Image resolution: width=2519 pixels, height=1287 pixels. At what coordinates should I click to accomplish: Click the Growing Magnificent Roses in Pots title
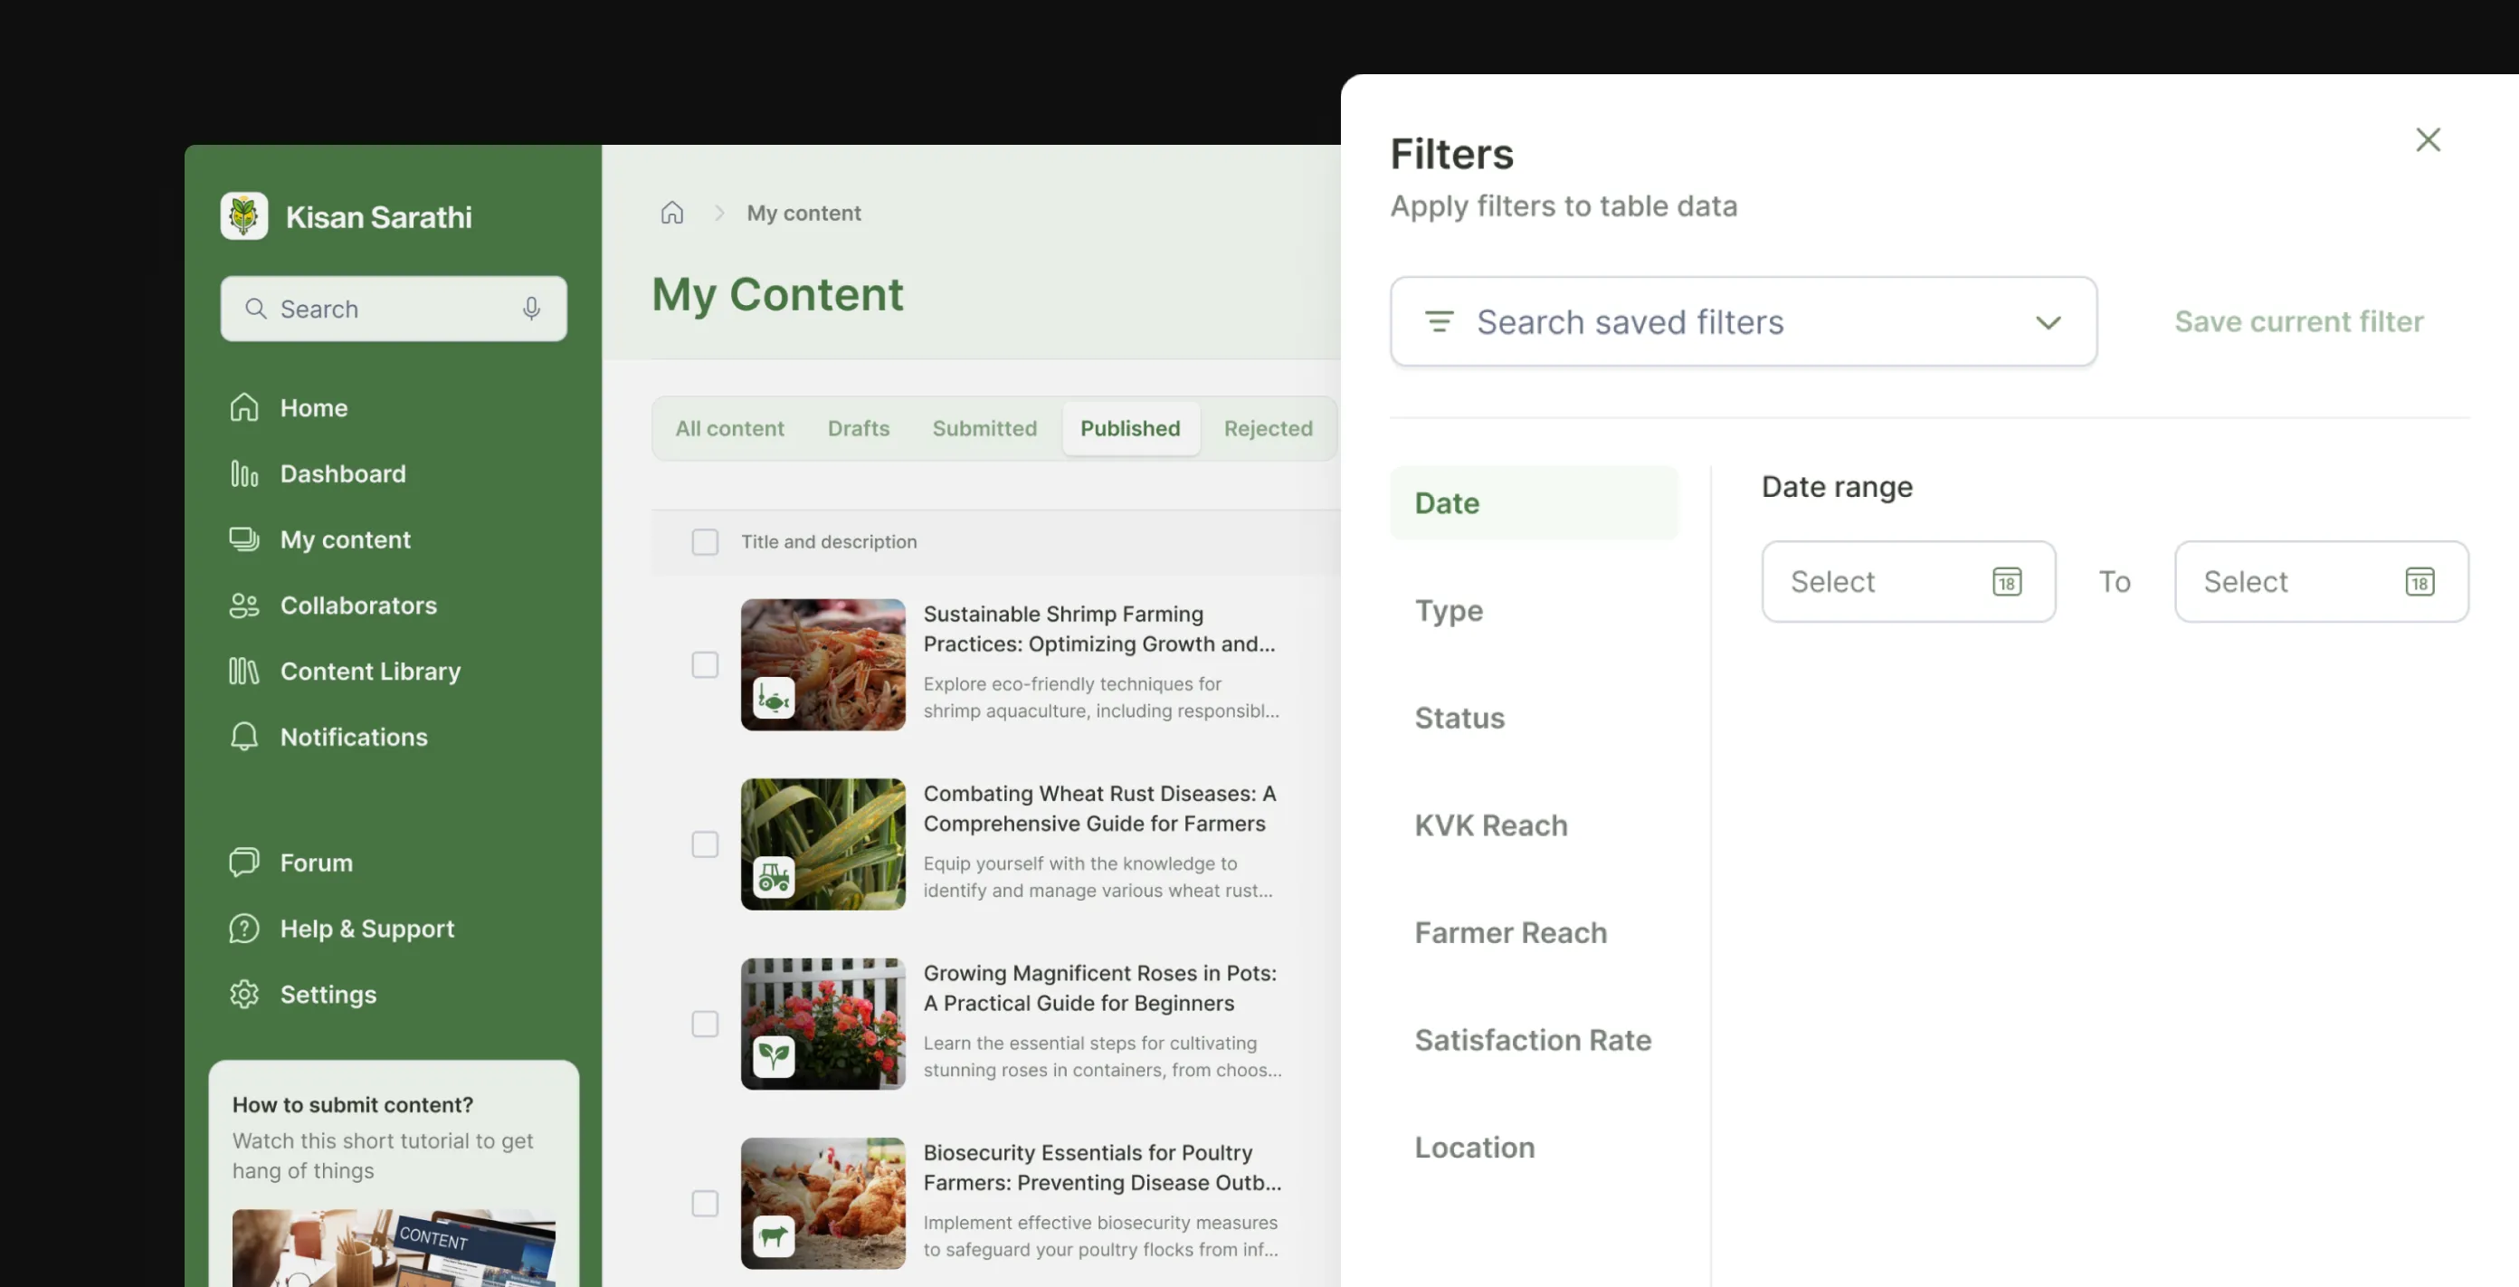coord(1099,987)
